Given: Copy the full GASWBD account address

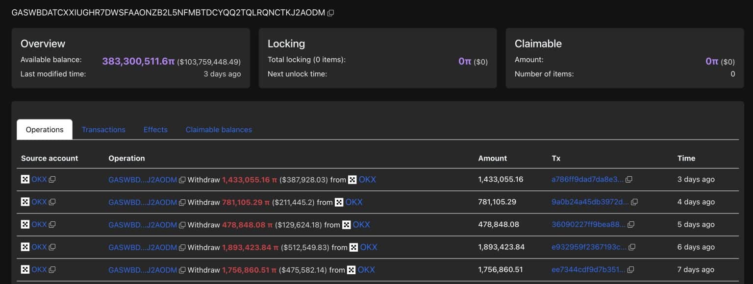Looking at the screenshot, I should (x=330, y=13).
